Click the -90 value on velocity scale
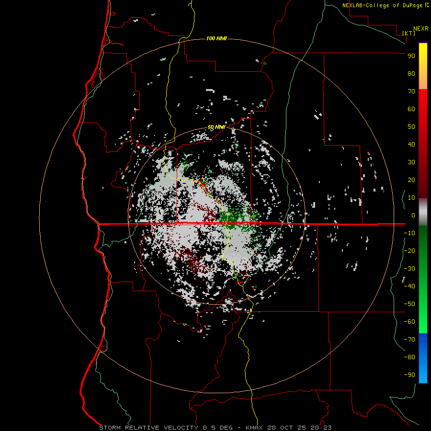The height and width of the screenshot is (431, 431). point(409,375)
